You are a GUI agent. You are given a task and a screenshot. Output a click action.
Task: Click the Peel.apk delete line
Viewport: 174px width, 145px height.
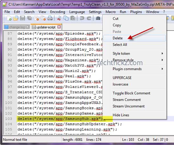(54, 76)
